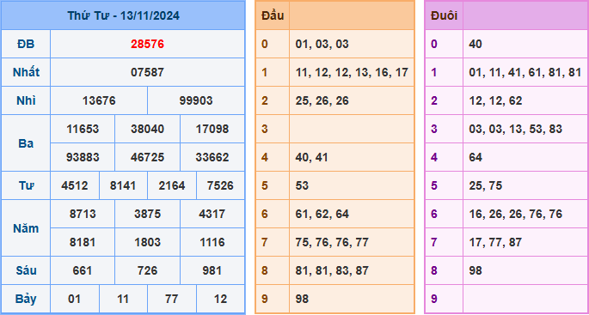Select Đuôi table values "12, 12, 62"
Viewport: 589px width, 315px height.
(x=495, y=100)
